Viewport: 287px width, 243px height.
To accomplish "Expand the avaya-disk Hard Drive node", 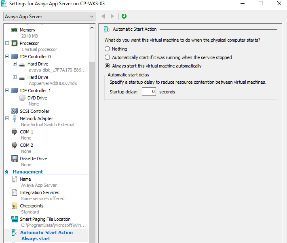I will (x=15, y=63).
